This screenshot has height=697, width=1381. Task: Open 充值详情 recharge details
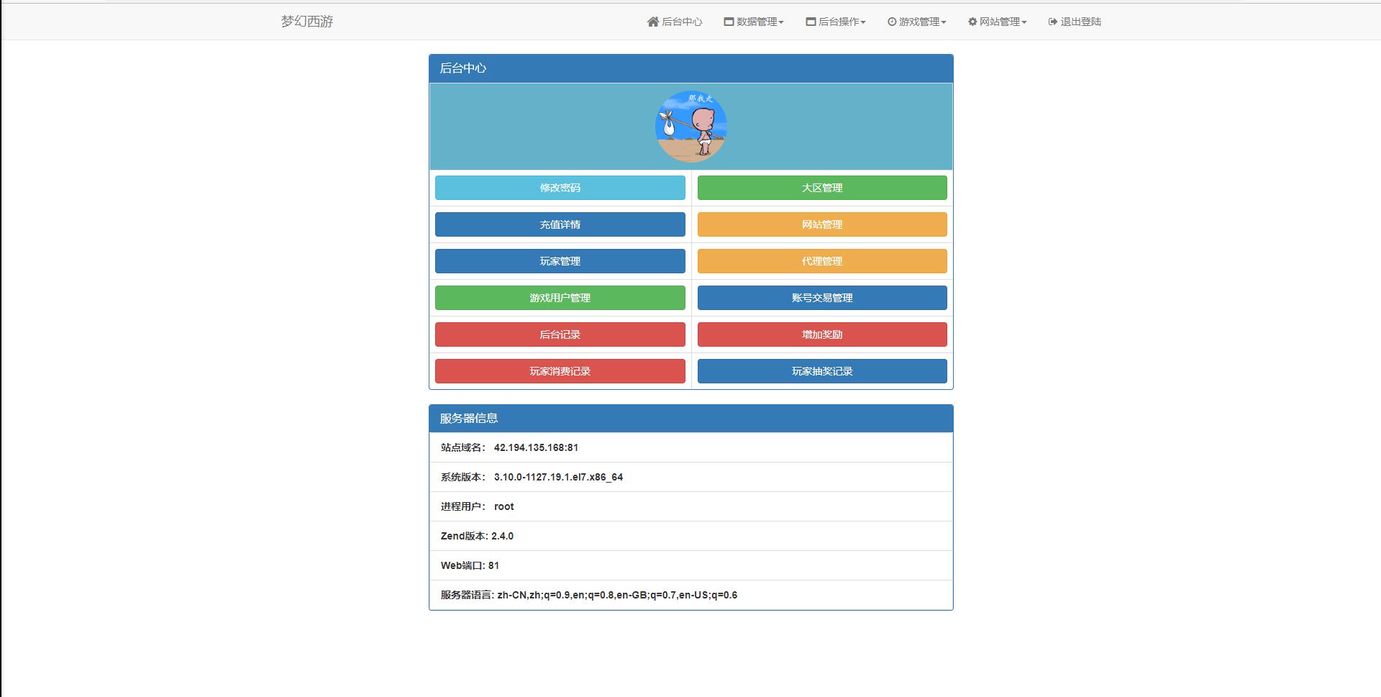tap(560, 224)
